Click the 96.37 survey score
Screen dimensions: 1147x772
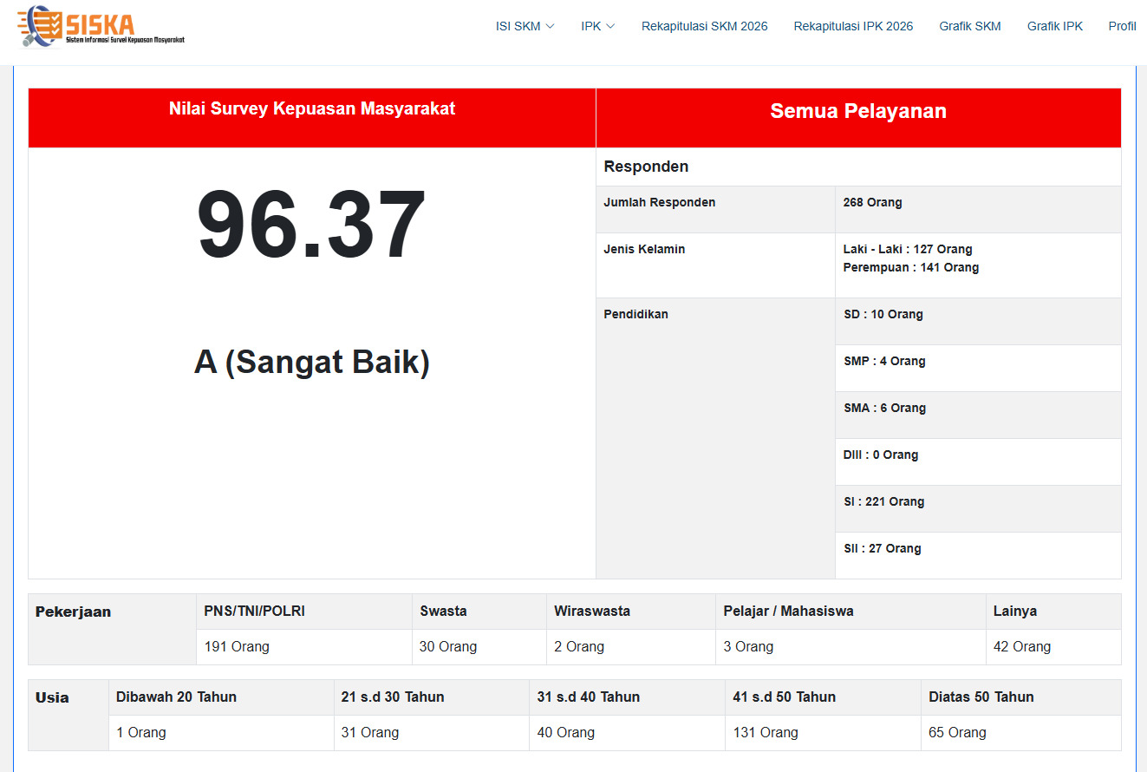click(x=312, y=225)
